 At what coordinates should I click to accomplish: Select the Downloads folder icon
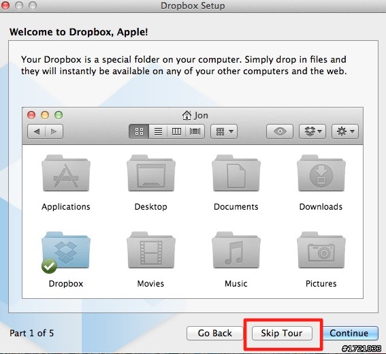[x=321, y=174]
